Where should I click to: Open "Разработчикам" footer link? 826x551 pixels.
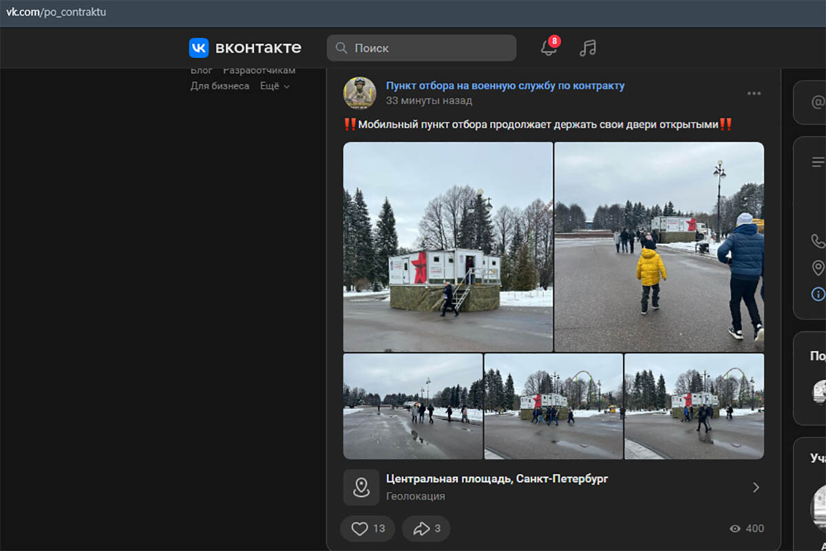pyautogui.click(x=259, y=70)
